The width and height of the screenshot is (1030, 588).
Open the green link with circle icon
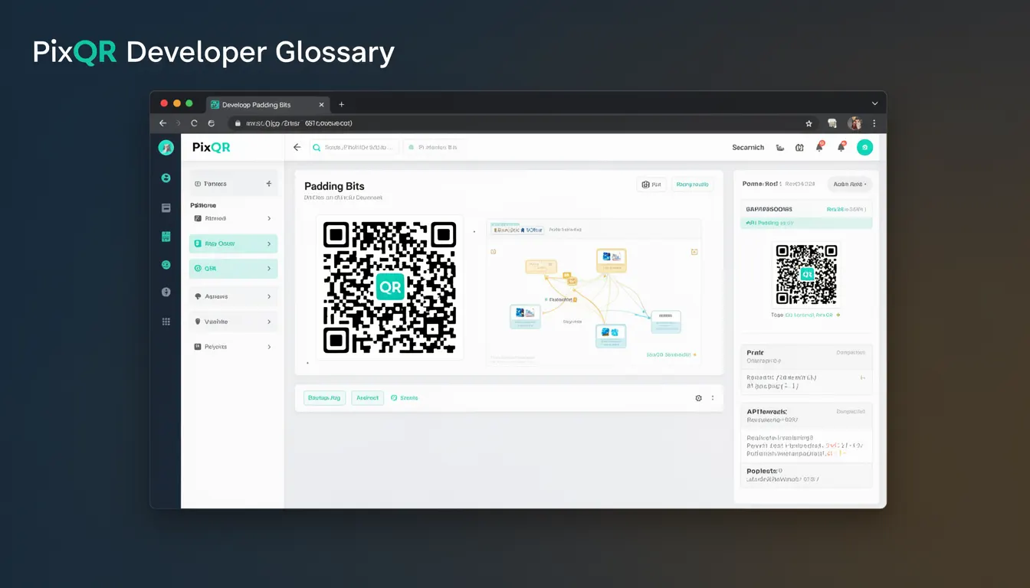pyautogui.click(x=404, y=398)
